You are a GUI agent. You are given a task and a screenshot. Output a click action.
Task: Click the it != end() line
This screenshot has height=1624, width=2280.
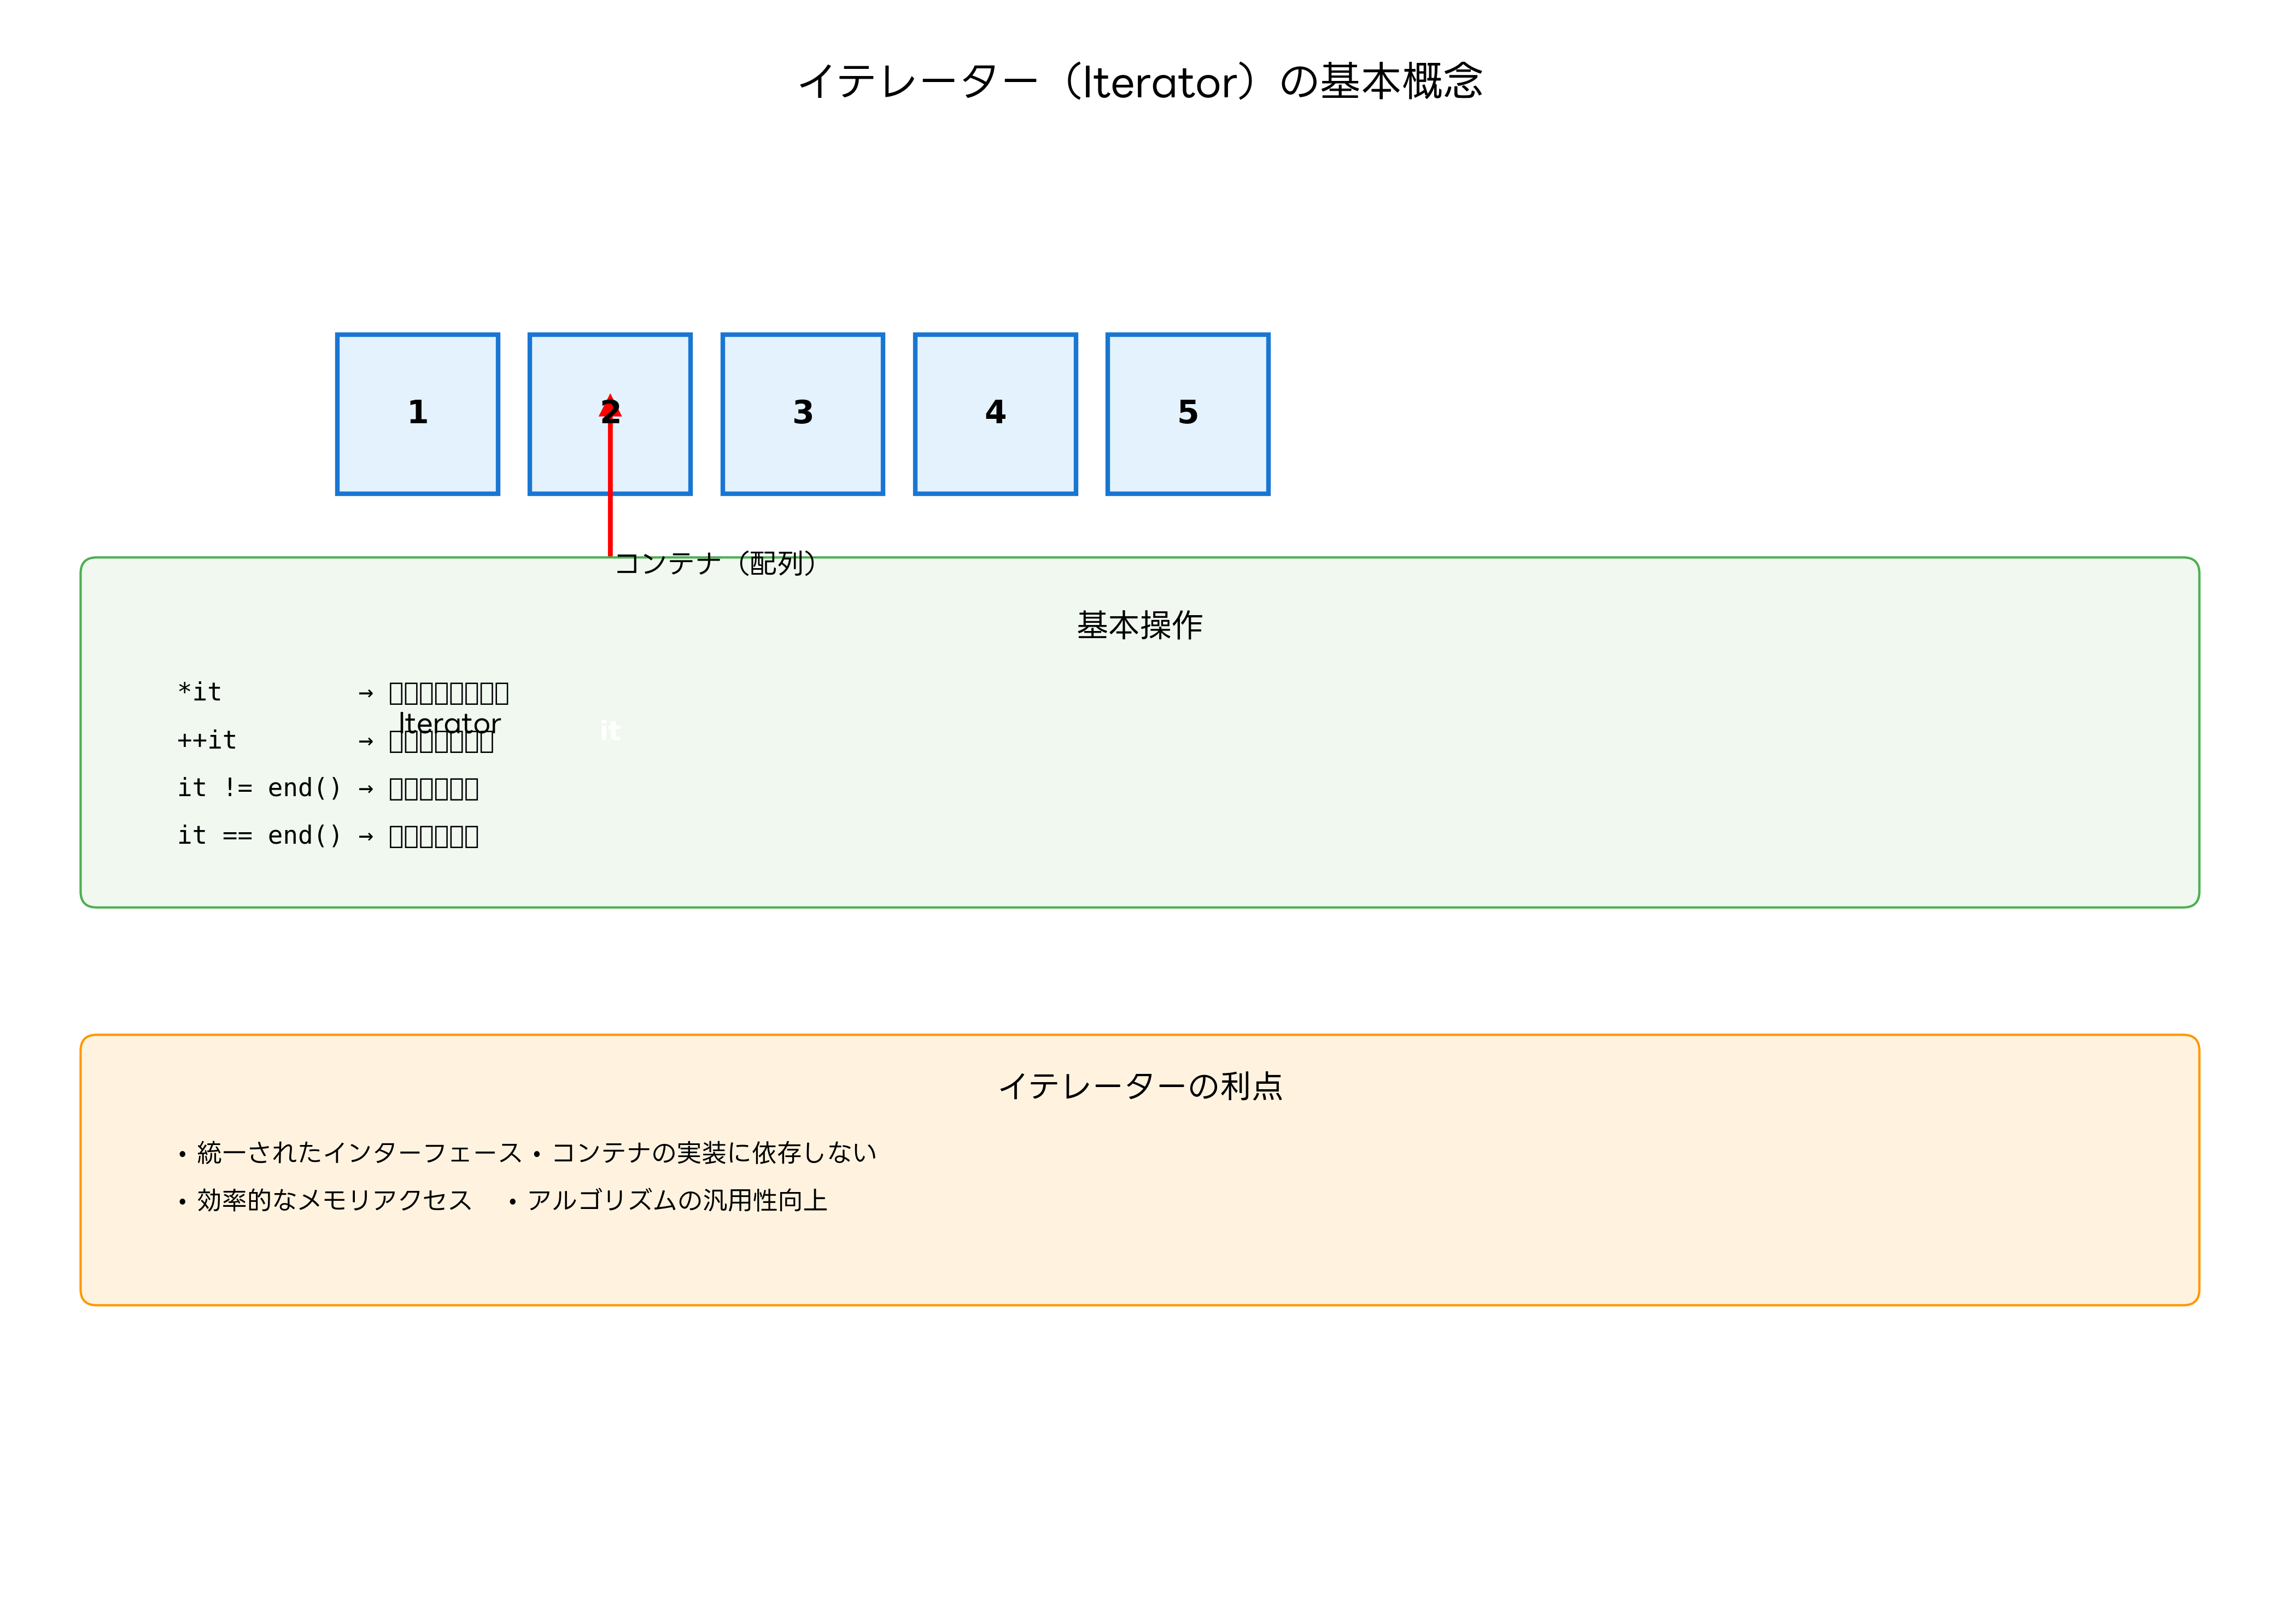click(x=328, y=788)
